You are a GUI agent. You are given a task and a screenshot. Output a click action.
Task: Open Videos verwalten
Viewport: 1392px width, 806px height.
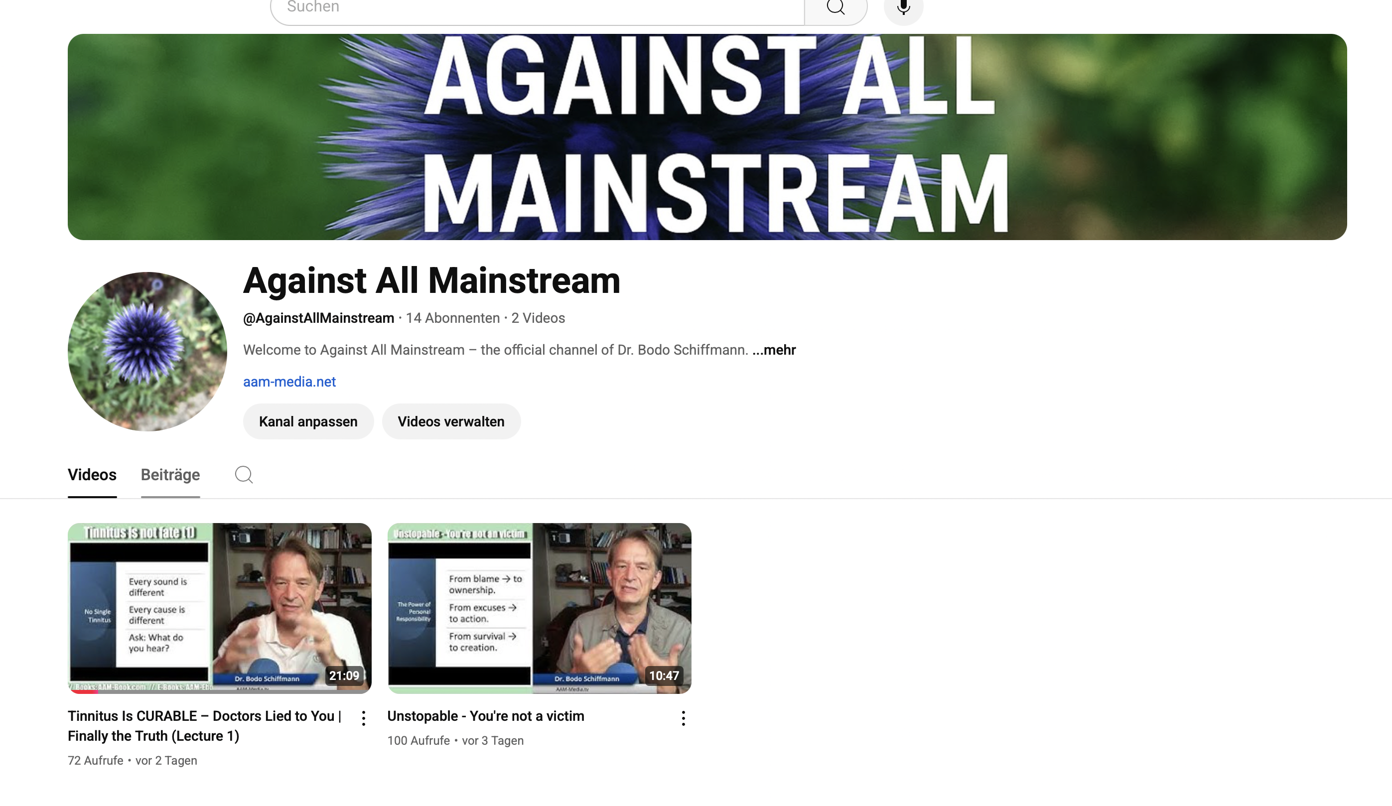(x=451, y=421)
